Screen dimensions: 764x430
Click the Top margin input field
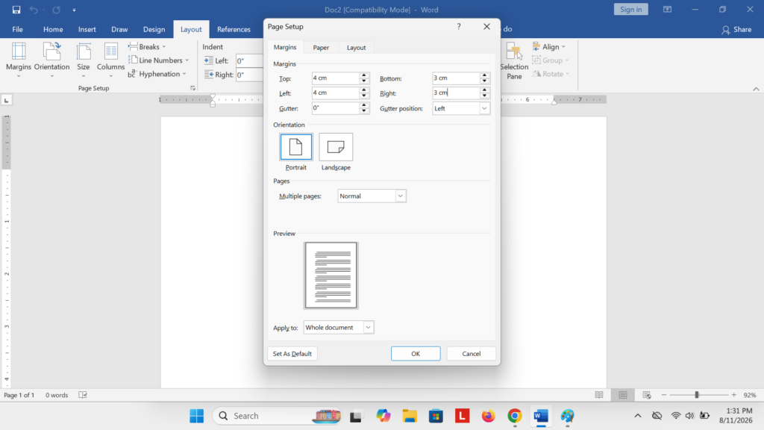point(335,78)
